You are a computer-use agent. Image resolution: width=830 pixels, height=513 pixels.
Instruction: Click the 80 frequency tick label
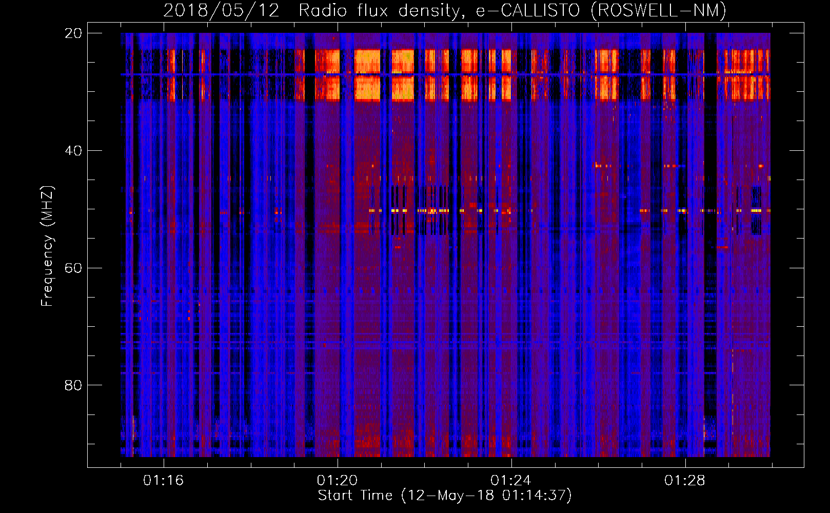coord(73,385)
